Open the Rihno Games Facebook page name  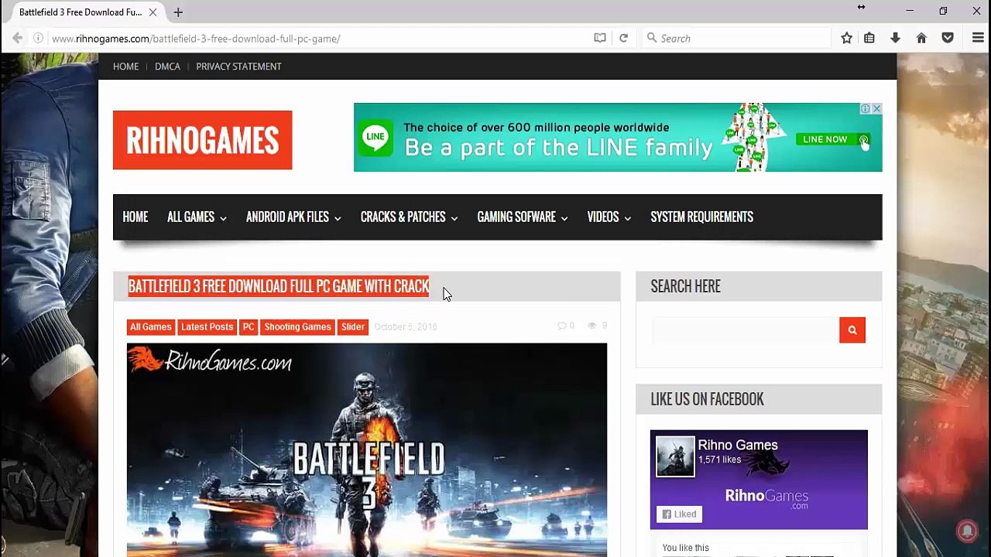738,445
